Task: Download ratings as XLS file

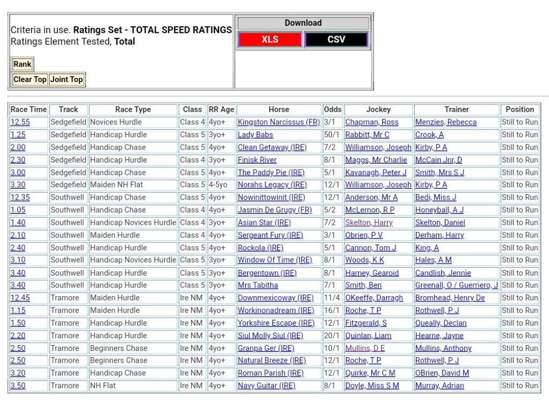Action: 270,40
